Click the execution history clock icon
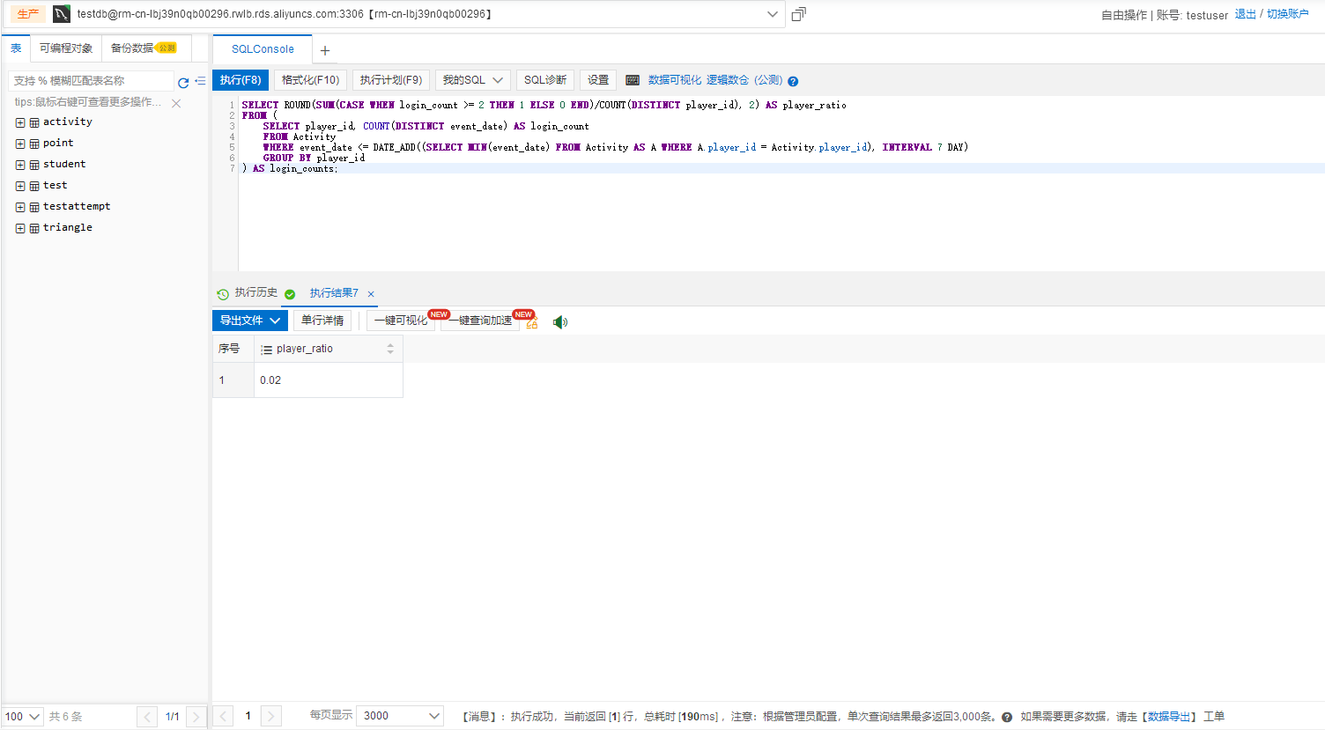This screenshot has width=1325, height=730. pyautogui.click(x=223, y=294)
